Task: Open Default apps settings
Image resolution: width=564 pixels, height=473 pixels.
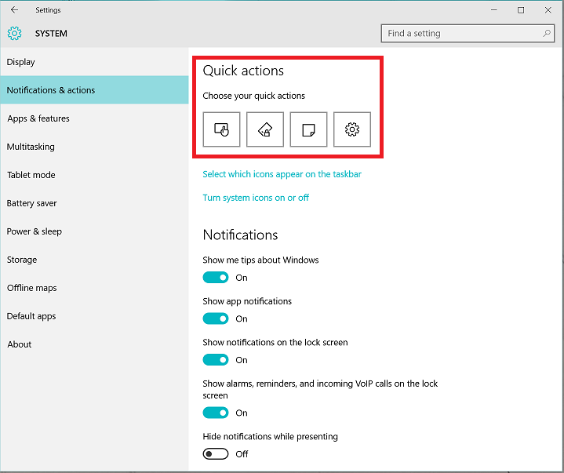Action: point(94,316)
